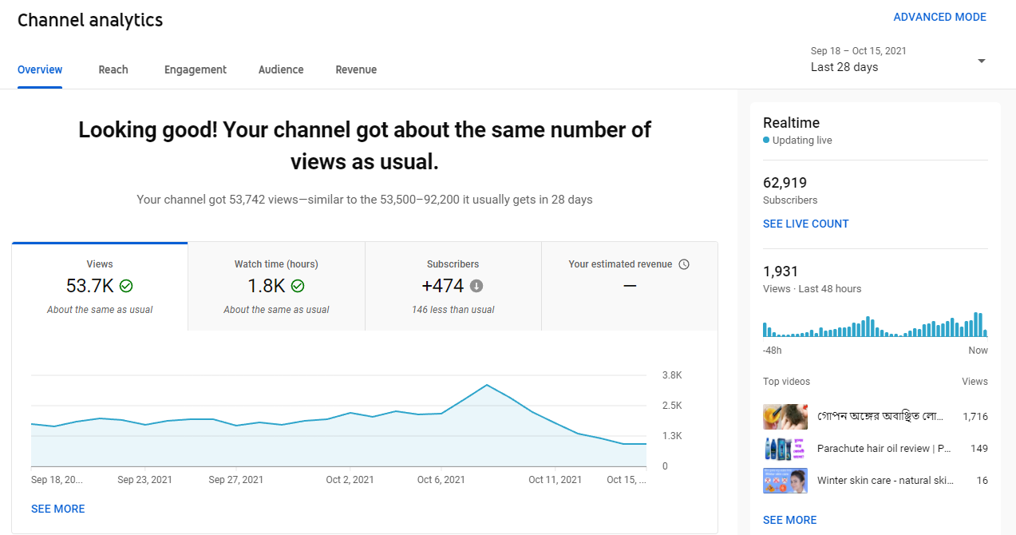
Task: Select the Audience tab
Action: (x=281, y=69)
